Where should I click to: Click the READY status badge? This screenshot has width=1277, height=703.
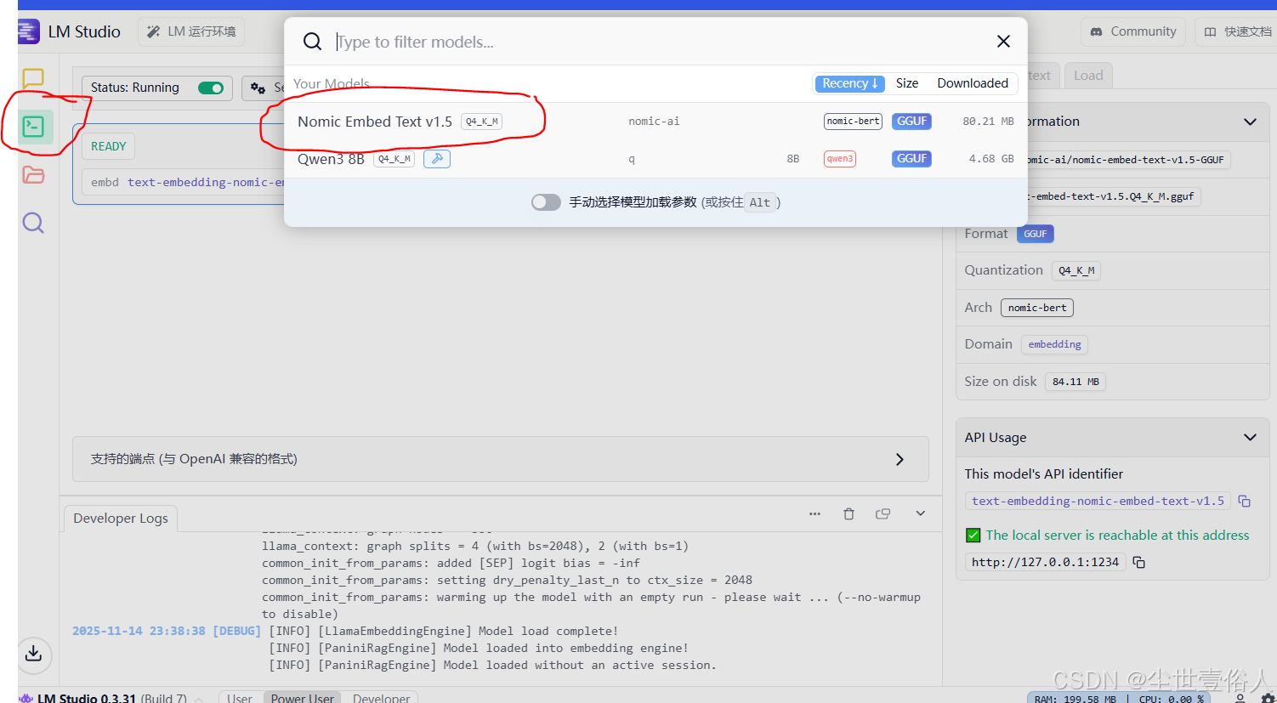click(x=109, y=146)
